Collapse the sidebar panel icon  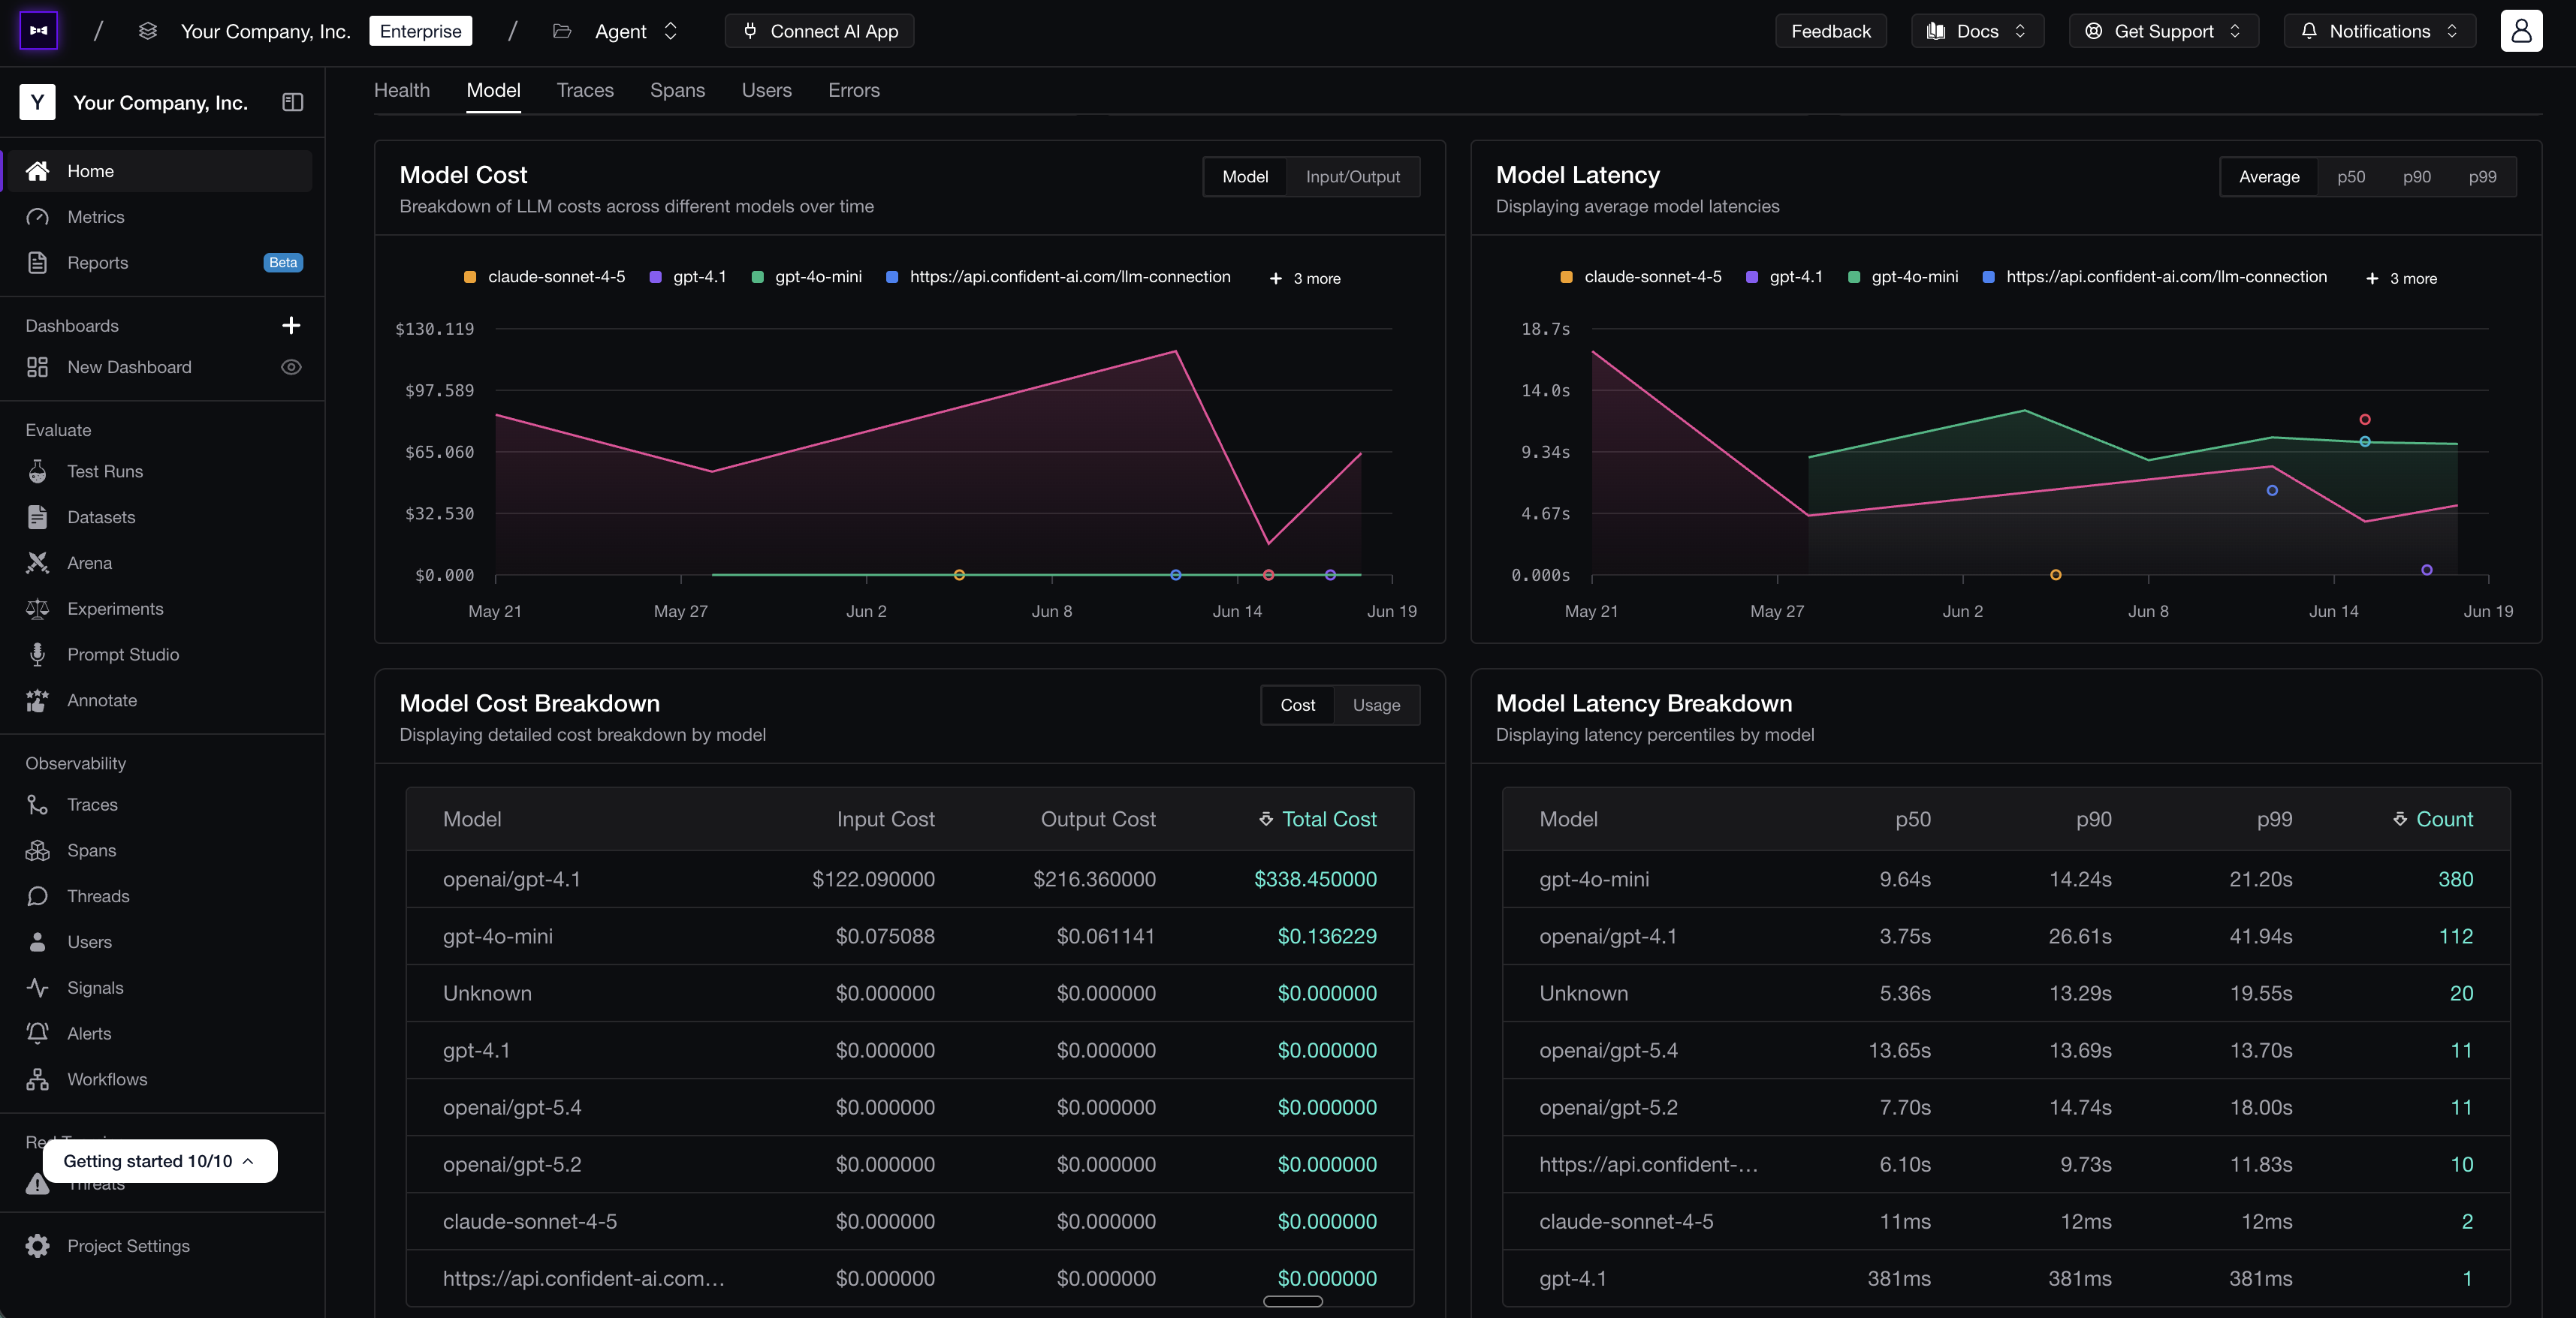point(292,102)
